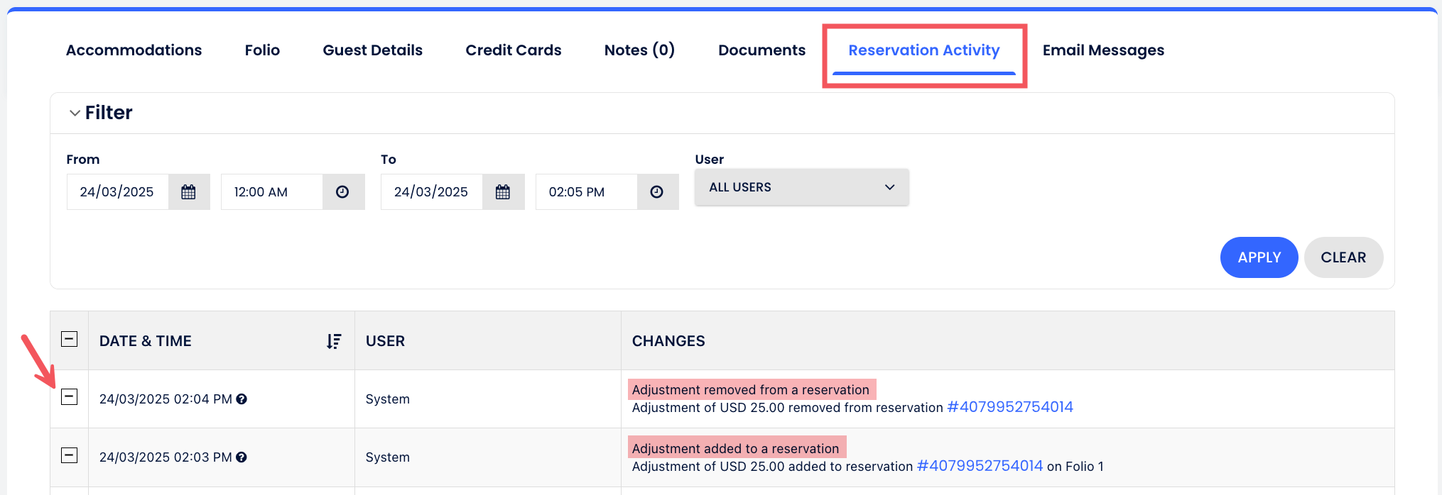Open the Guest Details tab
This screenshot has width=1442, height=495.
(372, 50)
